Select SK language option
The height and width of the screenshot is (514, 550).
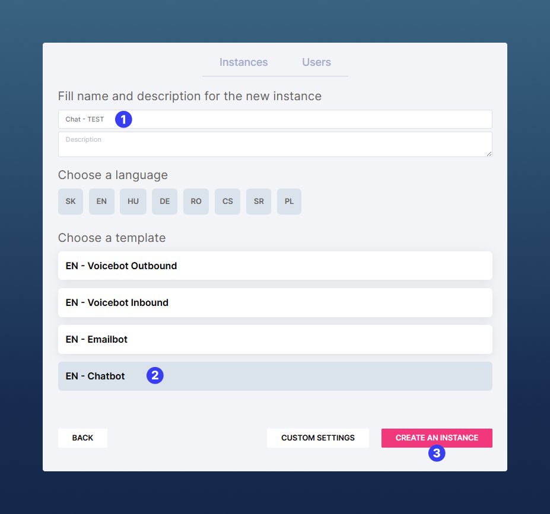(x=71, y=202)
